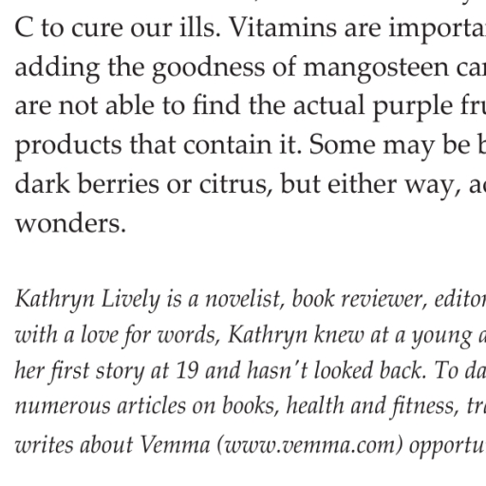This screenshot has width=486, height=486.
Task: Click the www.vemma.com web address
Action: pyautogui.click(x=310, y=445)
